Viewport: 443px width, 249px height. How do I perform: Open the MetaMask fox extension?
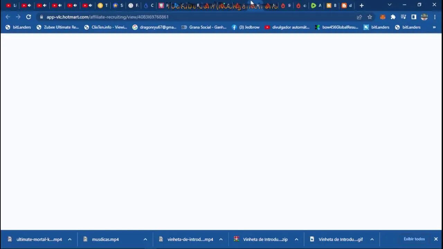click(x=383, y=17)
